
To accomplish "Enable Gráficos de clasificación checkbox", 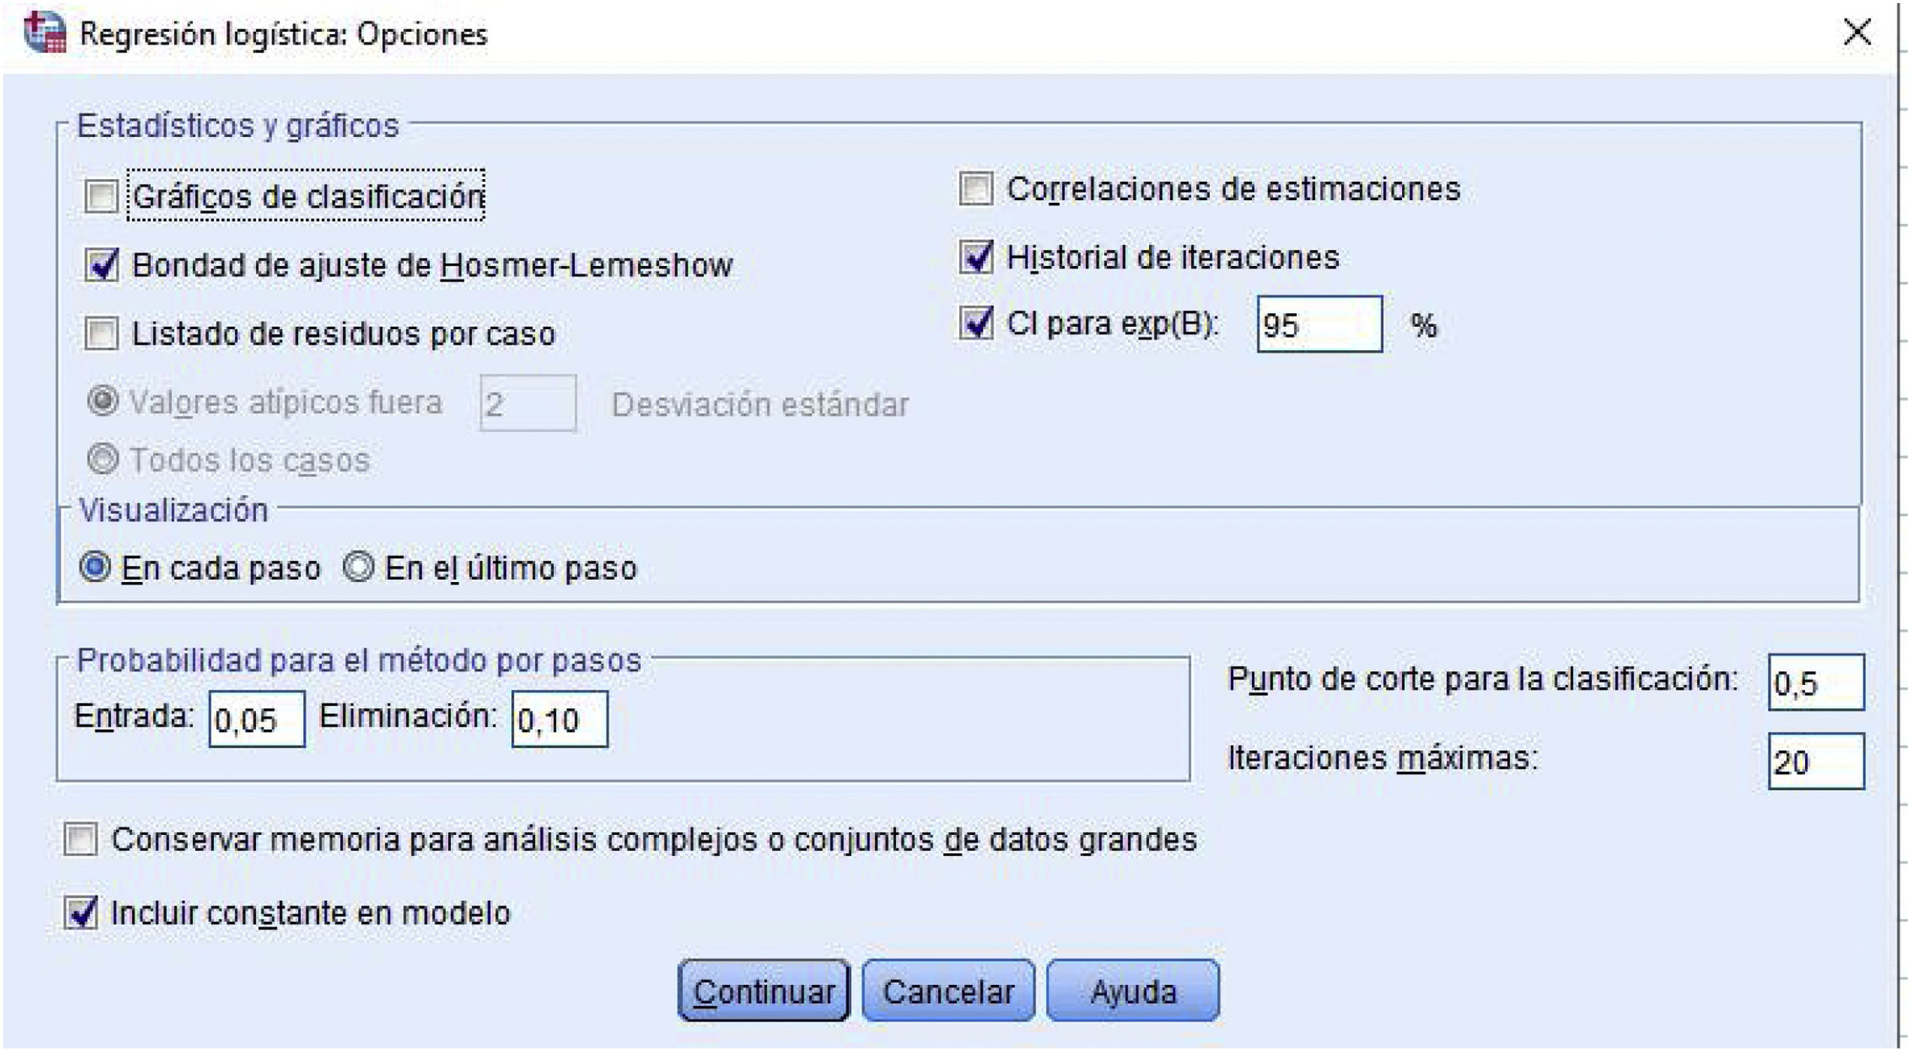I will (x=101, y=197).
